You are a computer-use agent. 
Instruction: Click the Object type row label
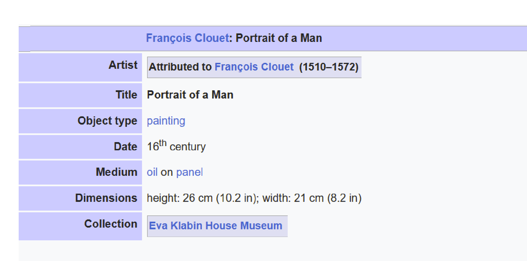(x=107, y=121)
